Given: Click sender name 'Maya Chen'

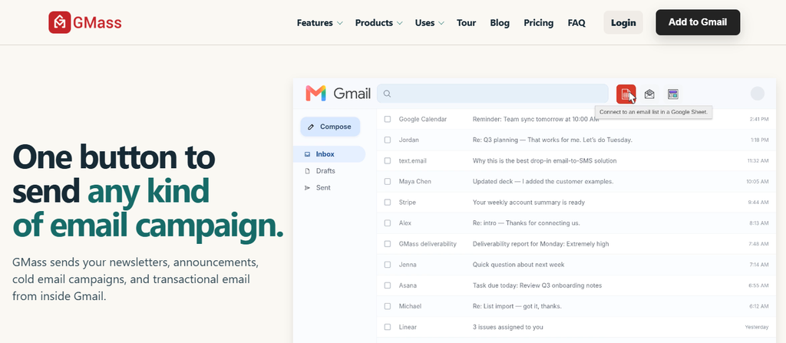Looking at the screenshot, I should click(x=415, y=182).
